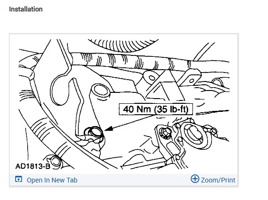Select the Zoom/Print text link

(x=218, y=180)
